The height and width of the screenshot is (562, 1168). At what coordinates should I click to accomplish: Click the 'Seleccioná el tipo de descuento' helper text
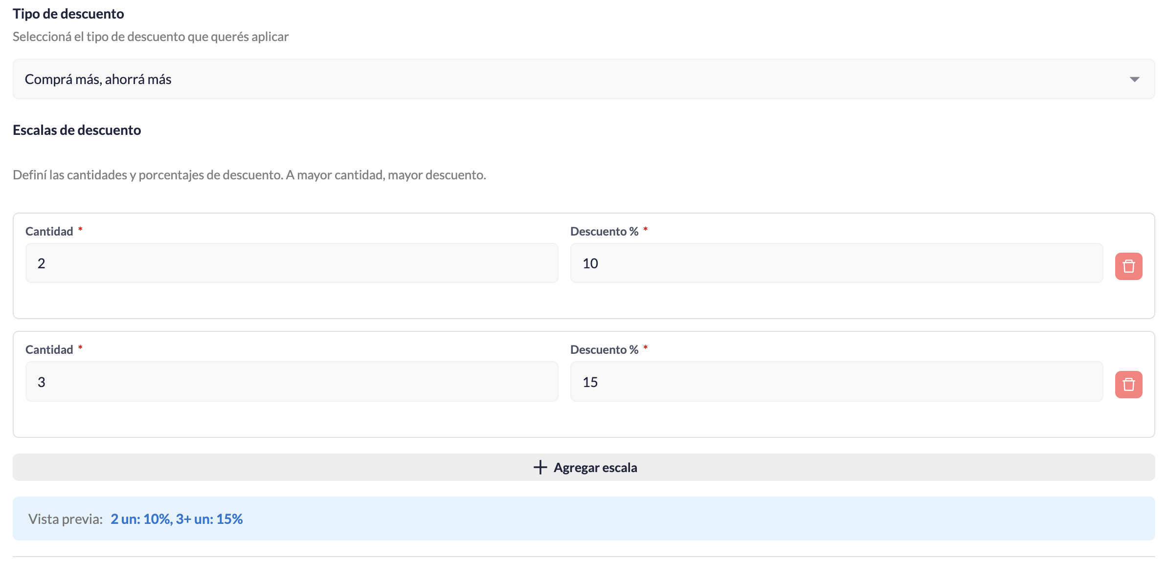151,37
